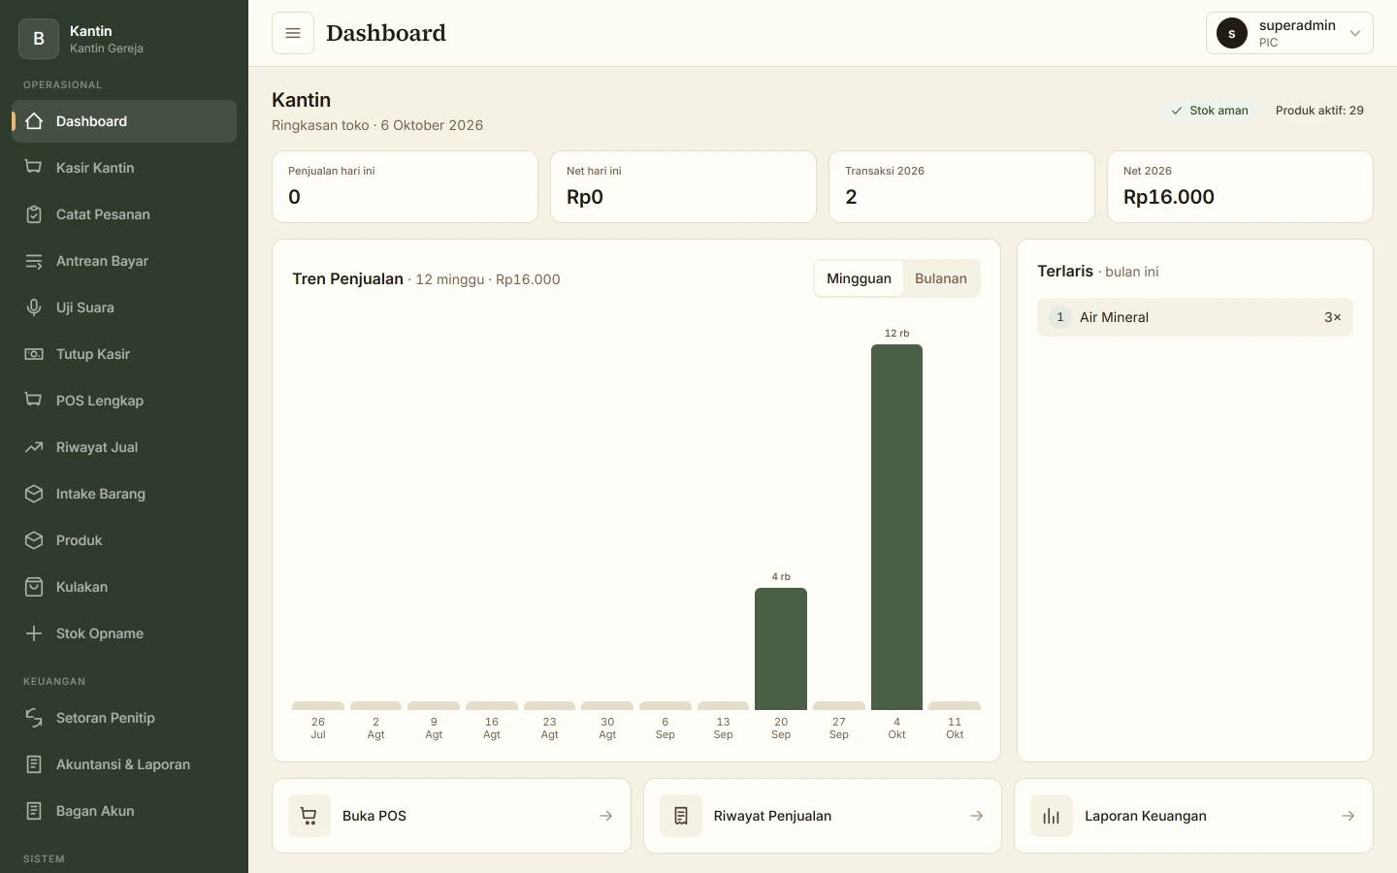The height and width of the screenshot is (873, 1397).
Task: Open Intake Barang sidebar label
Action: tap(101, 494)
